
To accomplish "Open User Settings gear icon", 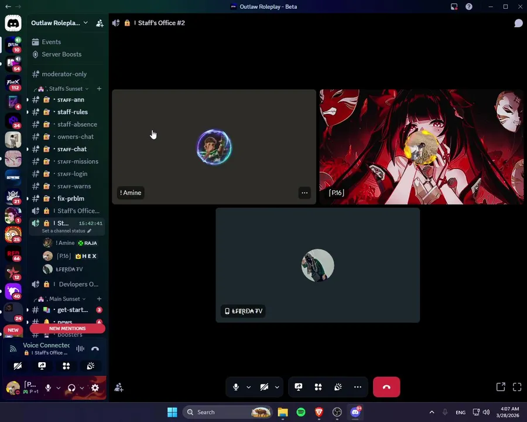I will [x=95, y=387].
